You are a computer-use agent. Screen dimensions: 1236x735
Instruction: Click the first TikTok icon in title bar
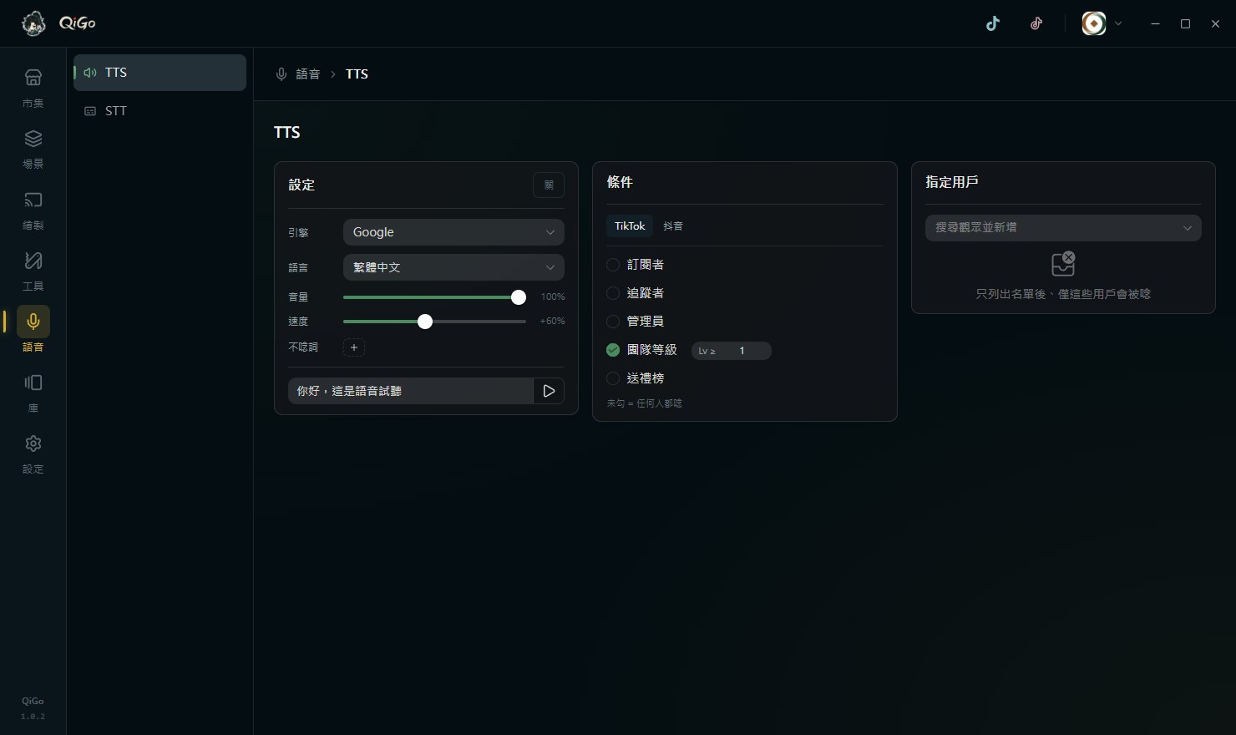coord(992,23)
